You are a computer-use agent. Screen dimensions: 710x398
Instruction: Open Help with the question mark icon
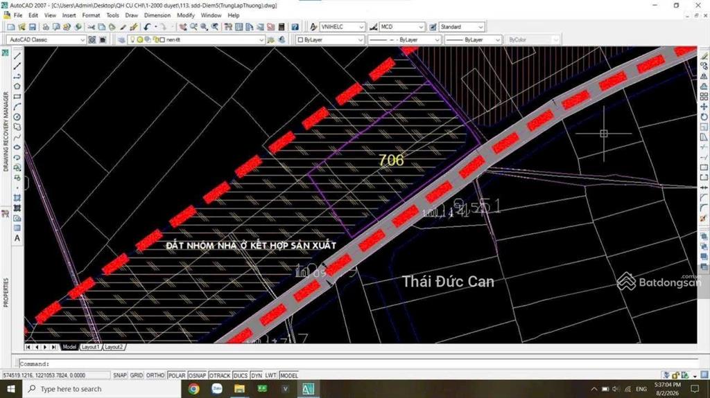[x=295, y=27]
